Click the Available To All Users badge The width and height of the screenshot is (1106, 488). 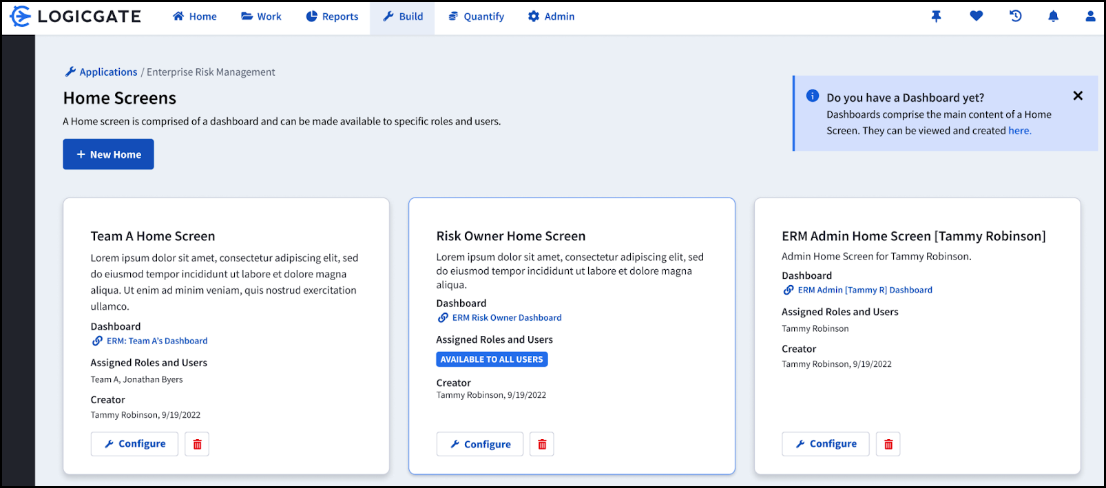[x=492, y=359]
